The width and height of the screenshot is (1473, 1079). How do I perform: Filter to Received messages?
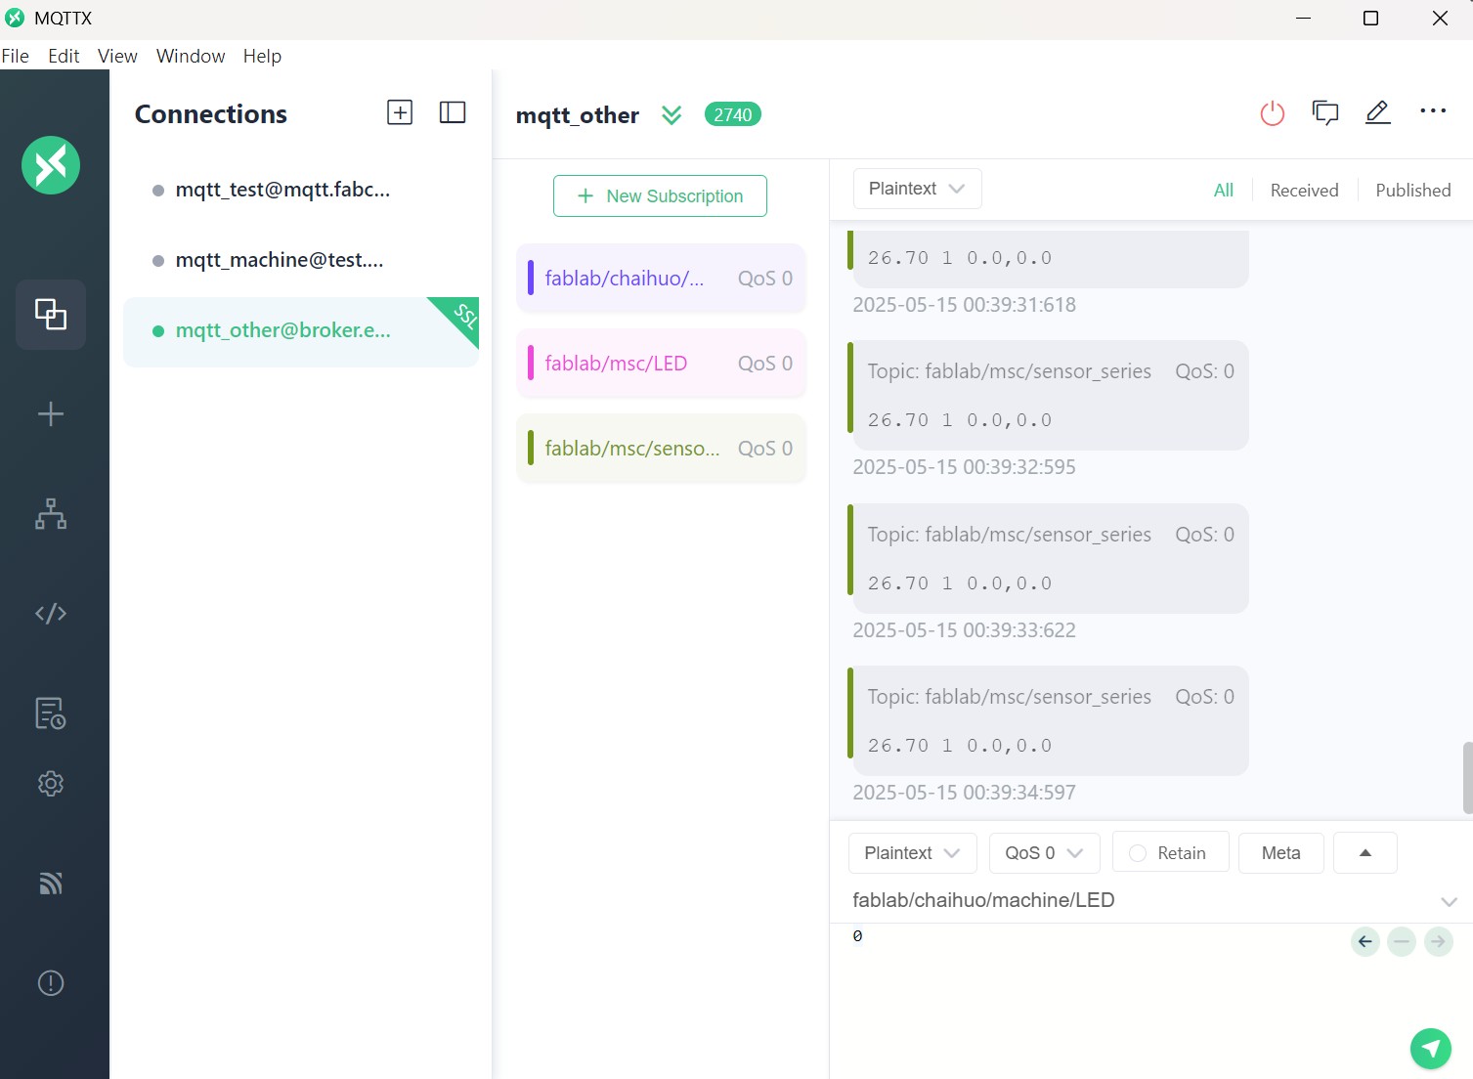tap(1304, 191)
